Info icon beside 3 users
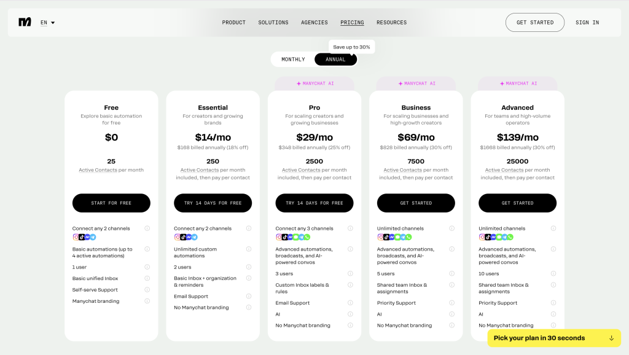Viewport: 629px width, 355px height. [x=350, y=273]
